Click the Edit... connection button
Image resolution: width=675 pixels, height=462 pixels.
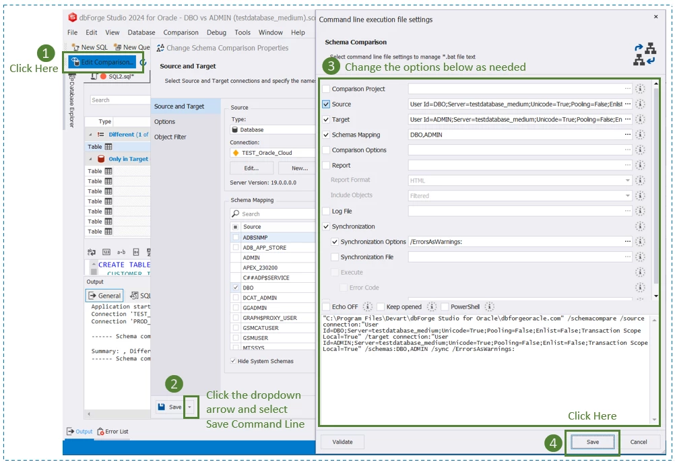[251, 168]
